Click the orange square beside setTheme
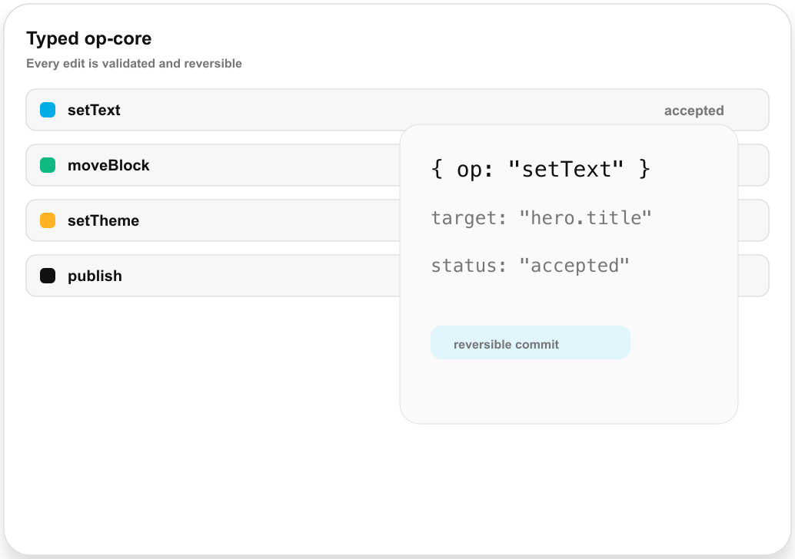 pos(48,220)
